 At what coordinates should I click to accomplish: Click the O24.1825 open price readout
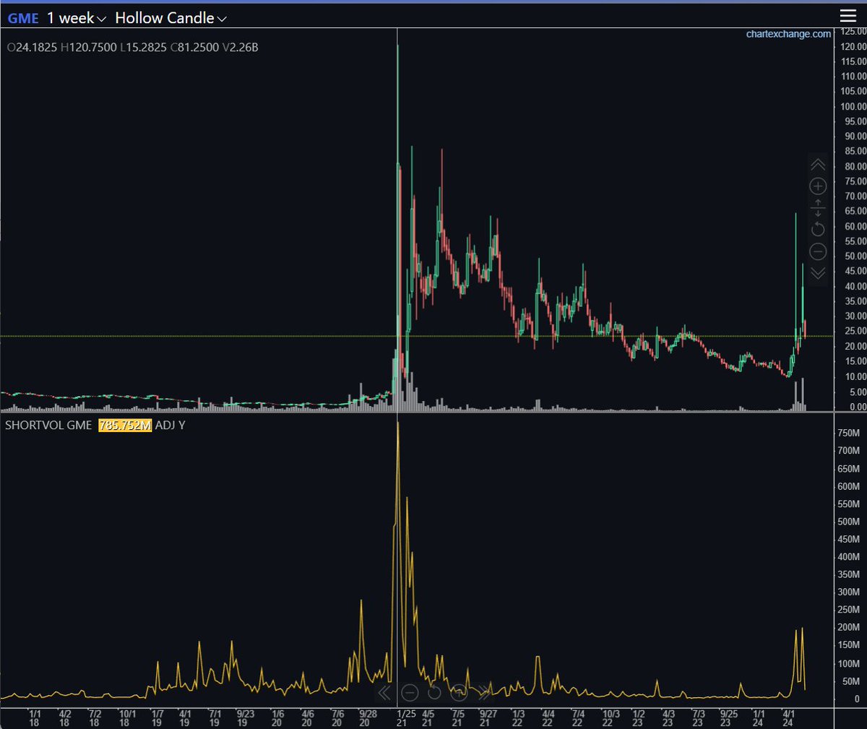pos(32,48)
